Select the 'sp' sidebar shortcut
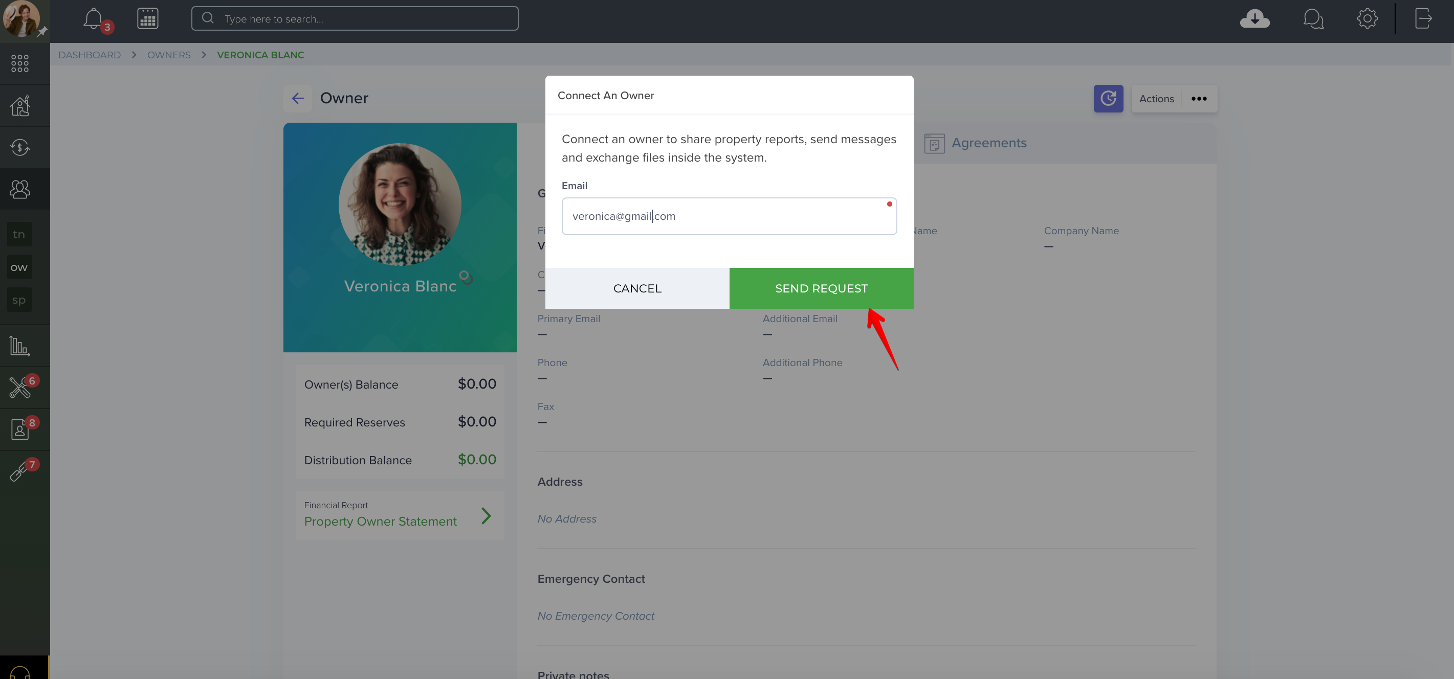The image size is (1454, 679). pyautogui.click(x=19, y=300)
